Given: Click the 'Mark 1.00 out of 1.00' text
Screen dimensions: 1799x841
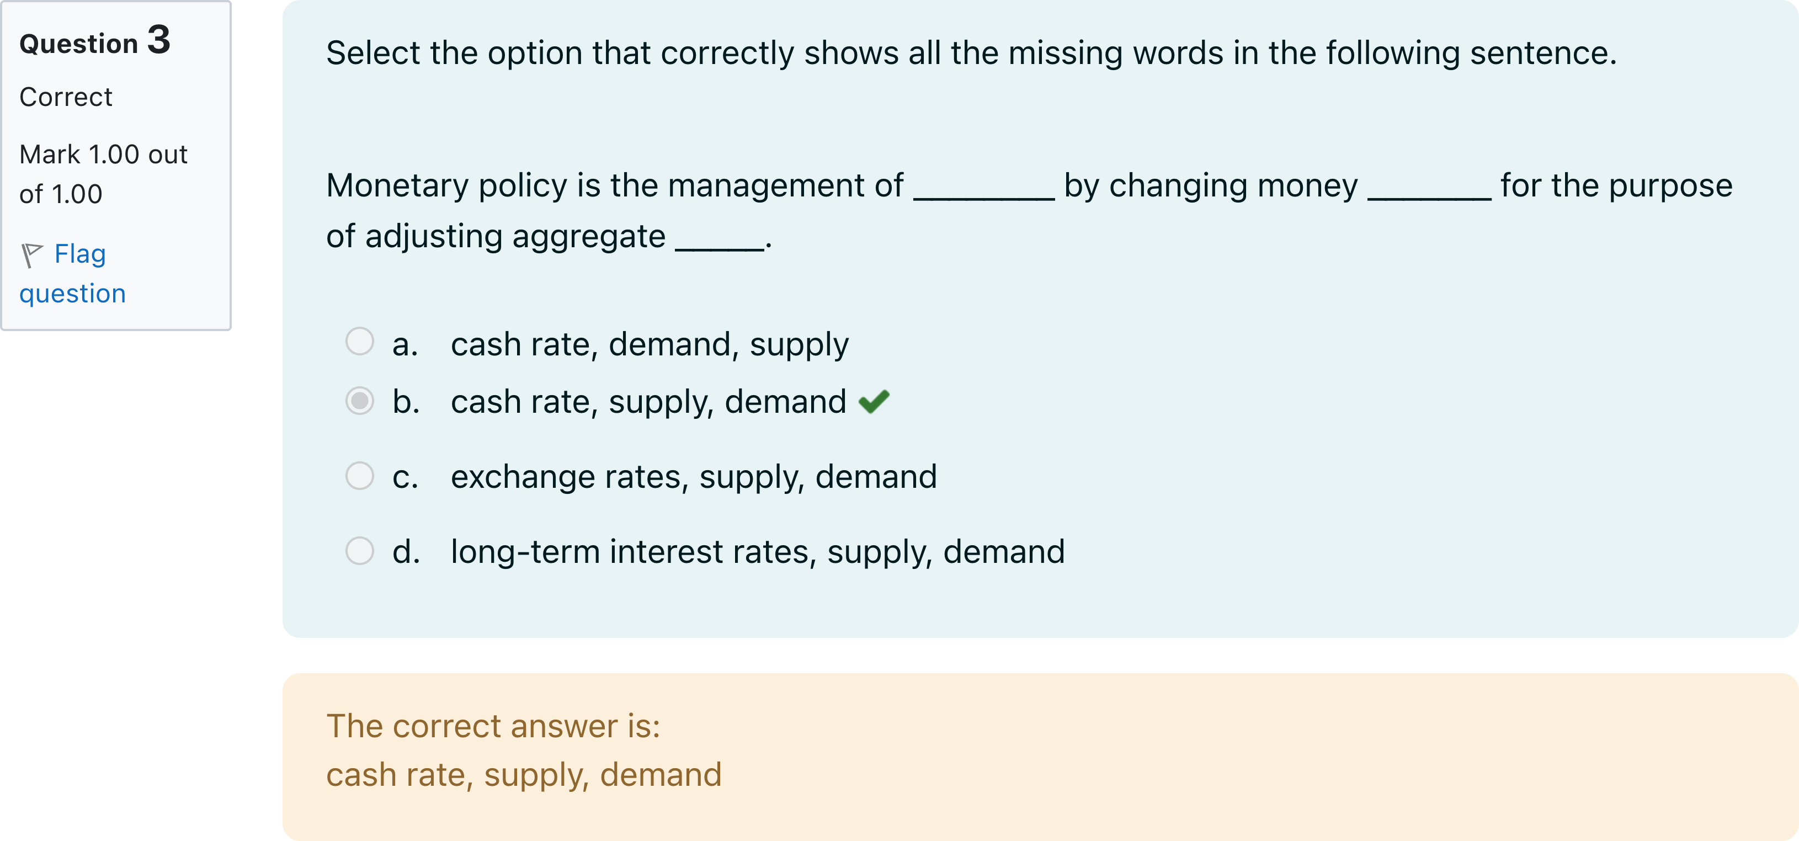Looking at the screenshot, I should (103, 174).
